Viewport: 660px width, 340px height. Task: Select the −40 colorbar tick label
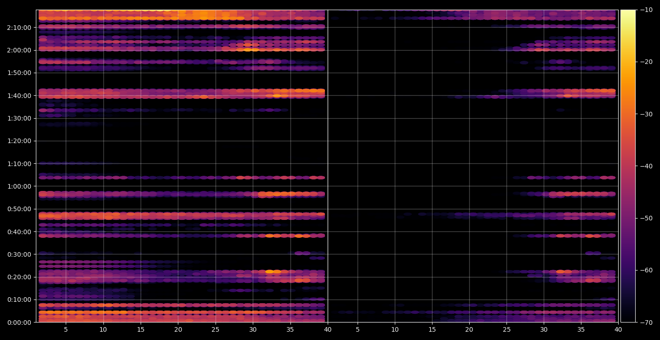[x=646, y=166]
